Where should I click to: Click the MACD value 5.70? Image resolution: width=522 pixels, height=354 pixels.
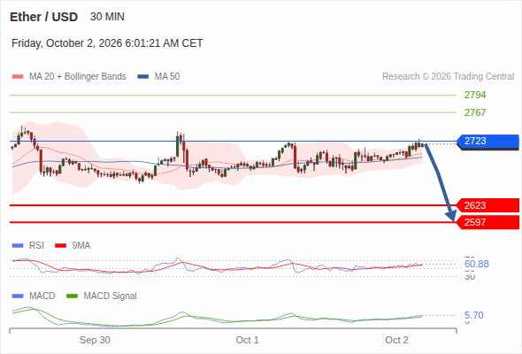coord(474,315)
